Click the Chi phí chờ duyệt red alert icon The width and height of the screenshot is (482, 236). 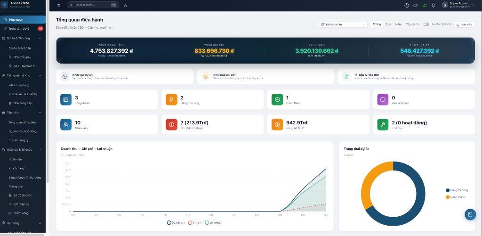tap(171, 125)
